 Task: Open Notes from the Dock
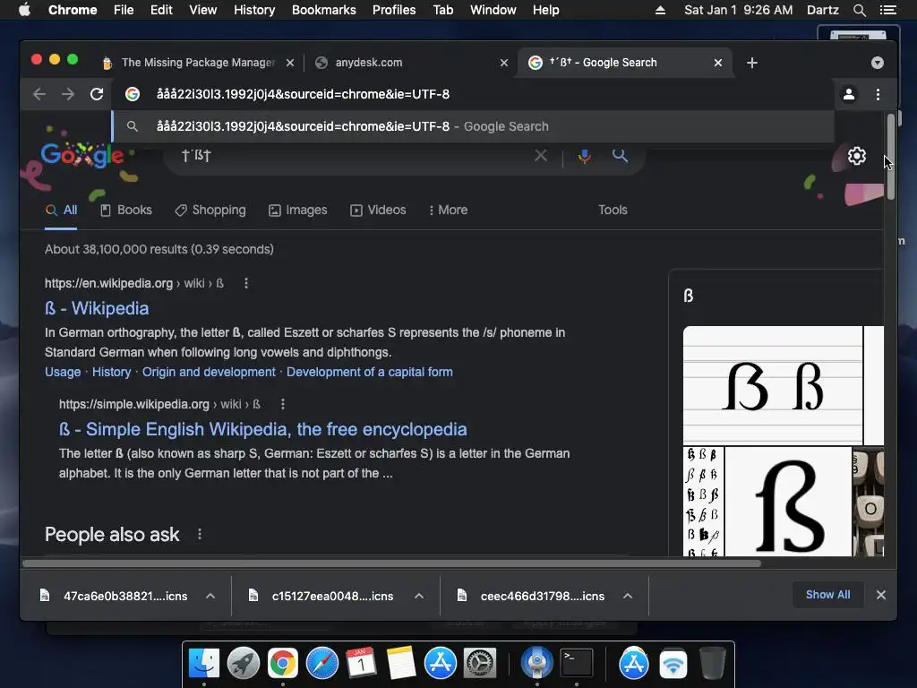click(x=401, y=664)
